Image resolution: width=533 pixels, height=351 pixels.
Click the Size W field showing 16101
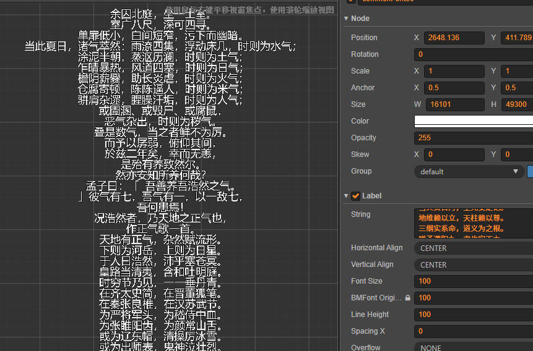point(455,104)
